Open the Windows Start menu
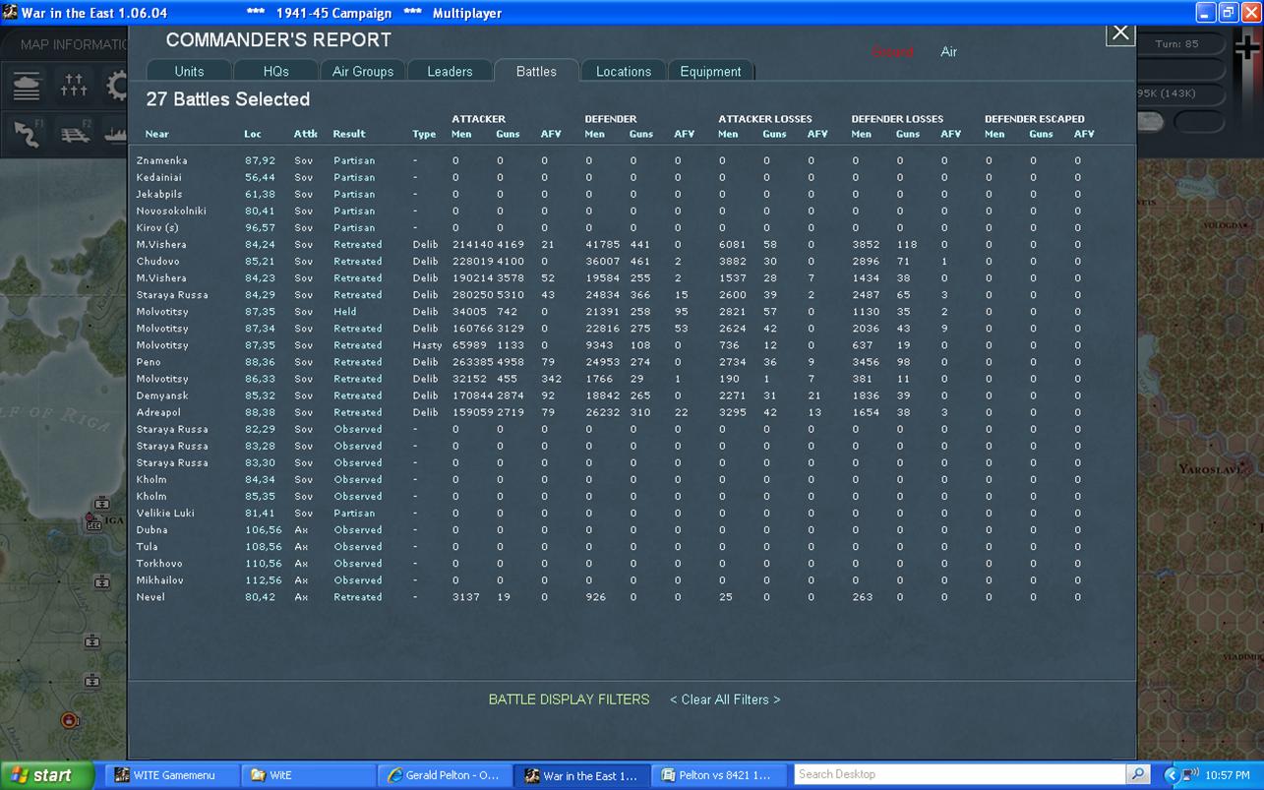The image size is (1264, 790). click(x=46, y=775)
